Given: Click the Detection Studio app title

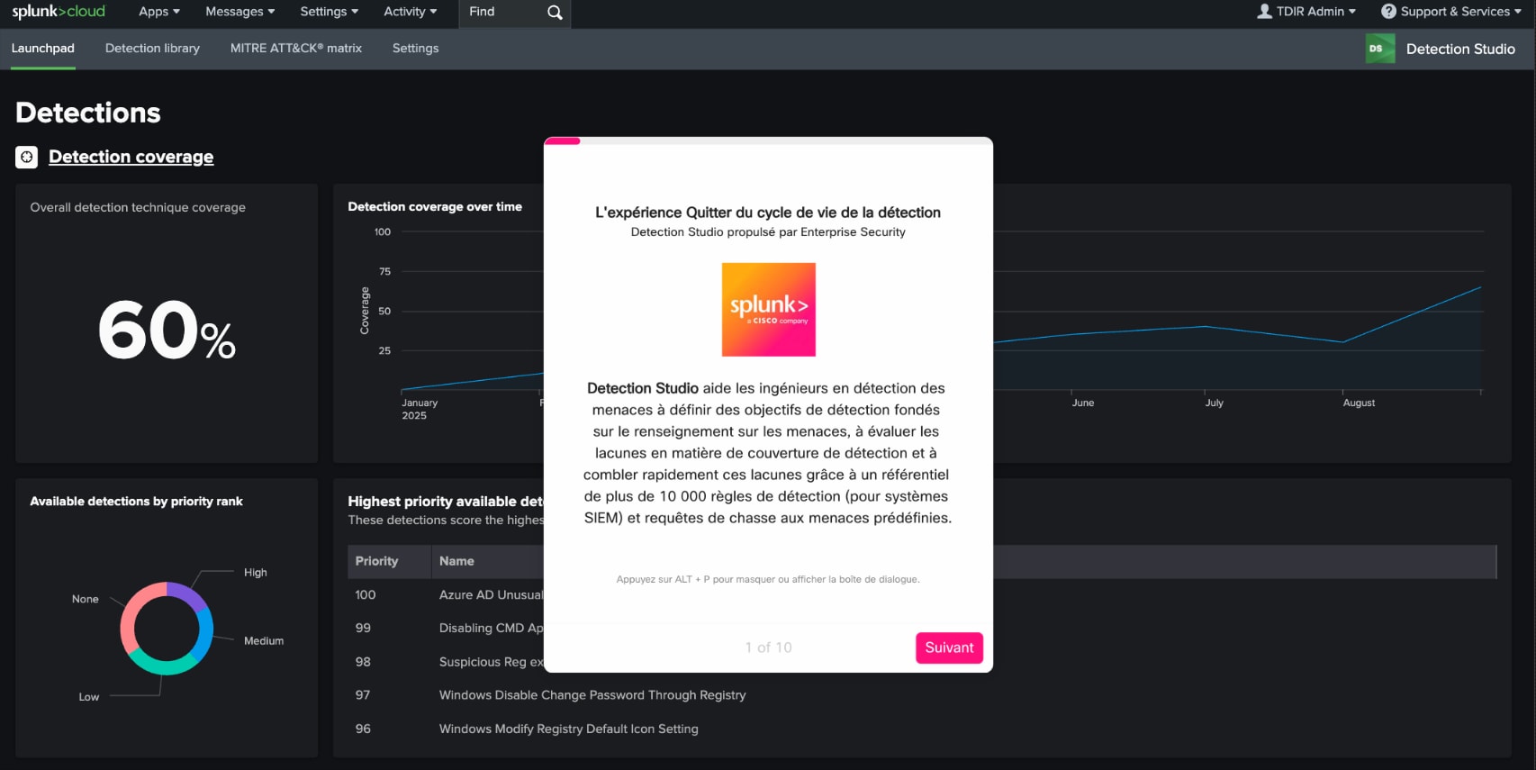Looking at the screenshot, I should pyautogui.click(x=1460, y=49).
